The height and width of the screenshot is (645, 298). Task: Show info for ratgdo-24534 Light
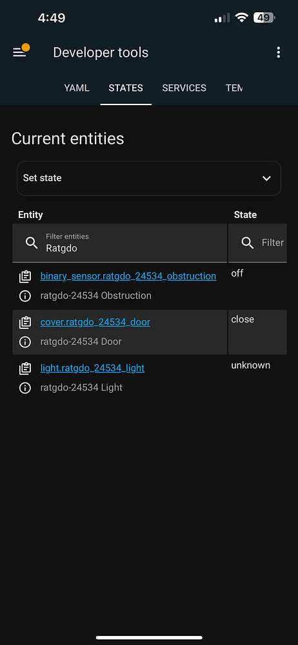point(25,388)
